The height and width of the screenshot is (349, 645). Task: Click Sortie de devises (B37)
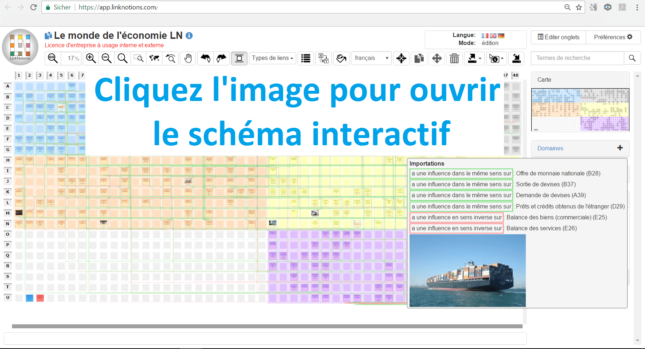pos(546,184)
